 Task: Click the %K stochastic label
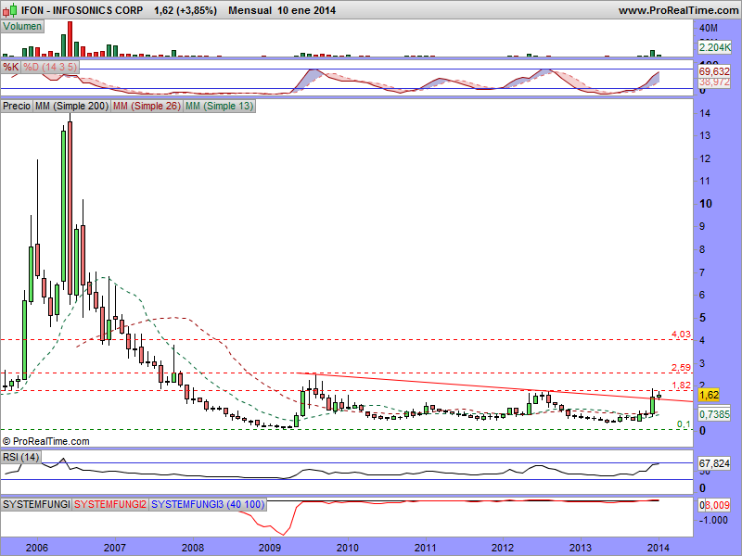pos(11,67)
